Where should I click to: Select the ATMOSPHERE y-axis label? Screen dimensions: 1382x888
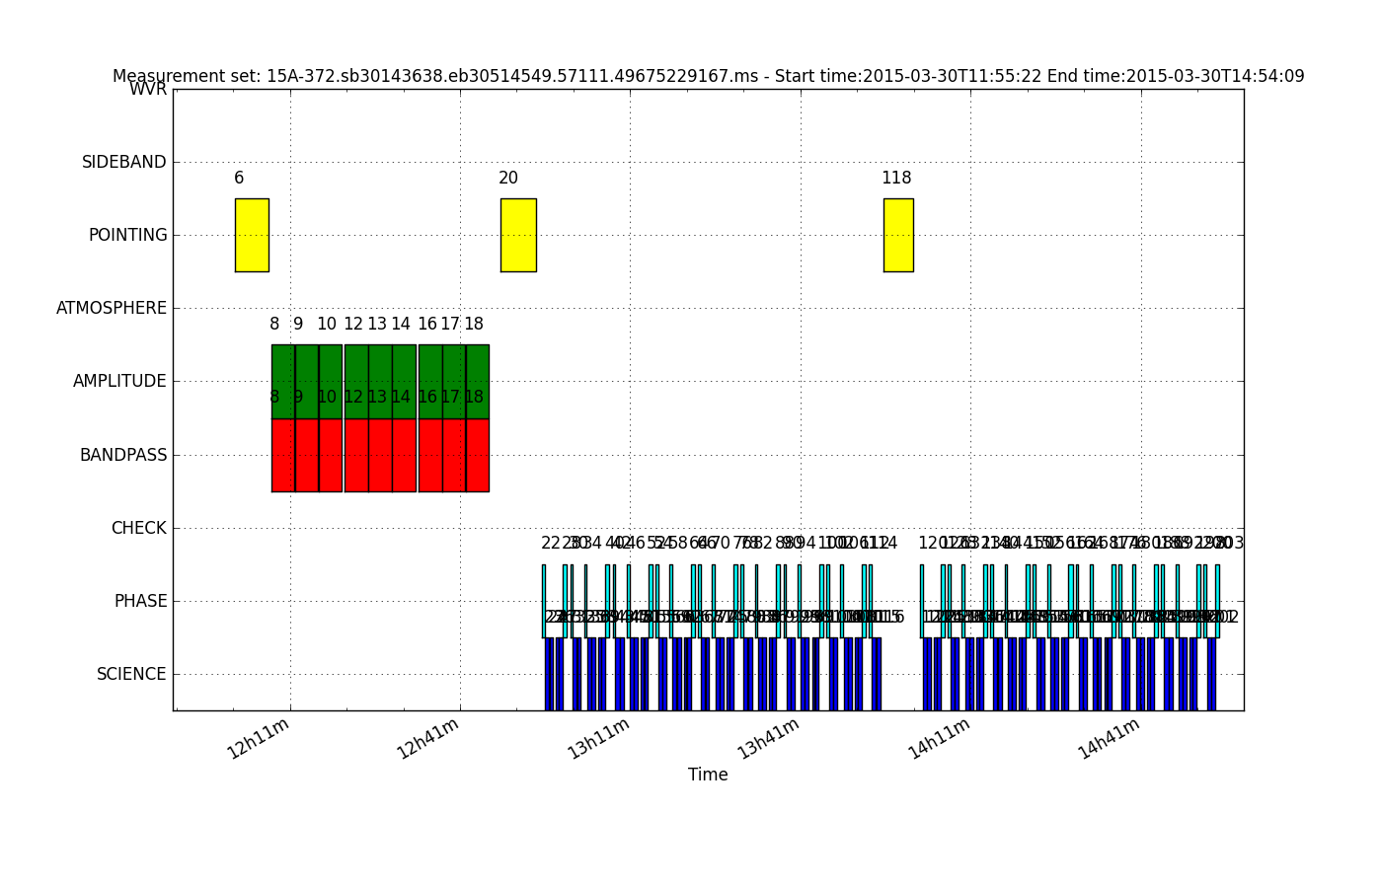click(x=112, y=308)
